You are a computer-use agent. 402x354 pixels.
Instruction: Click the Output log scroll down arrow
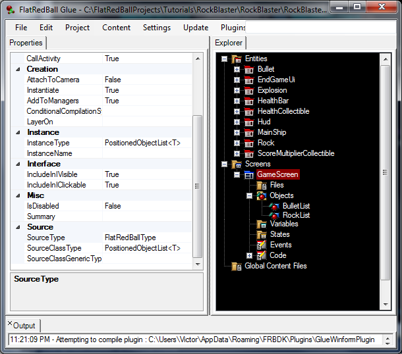388,343
